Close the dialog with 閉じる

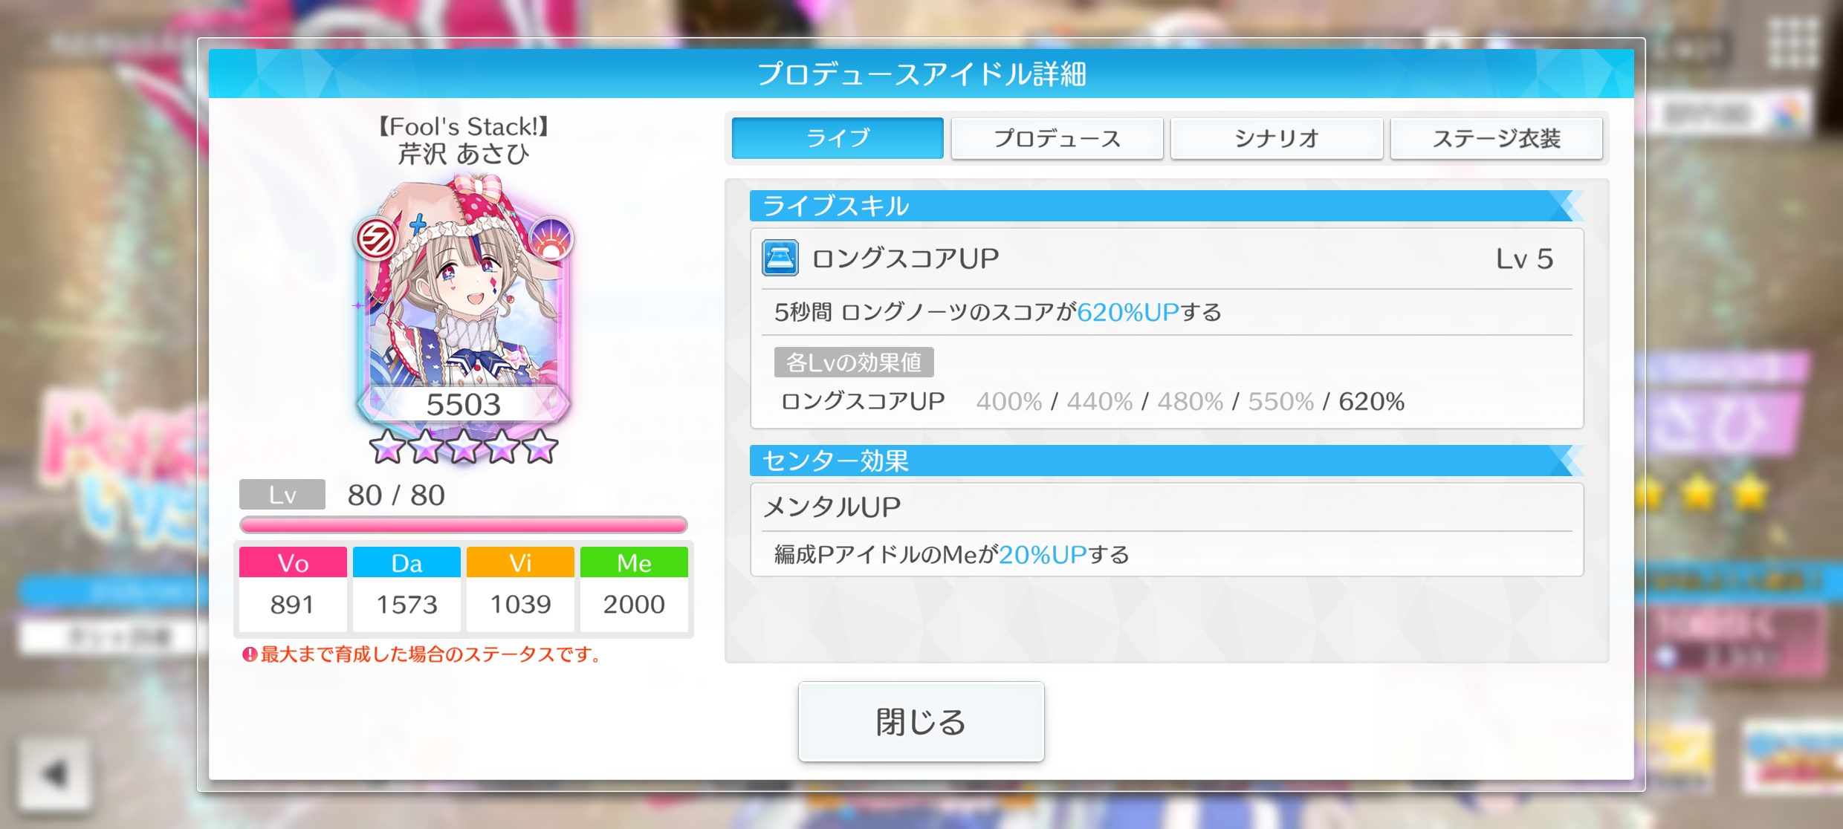(x=921, y=721)
